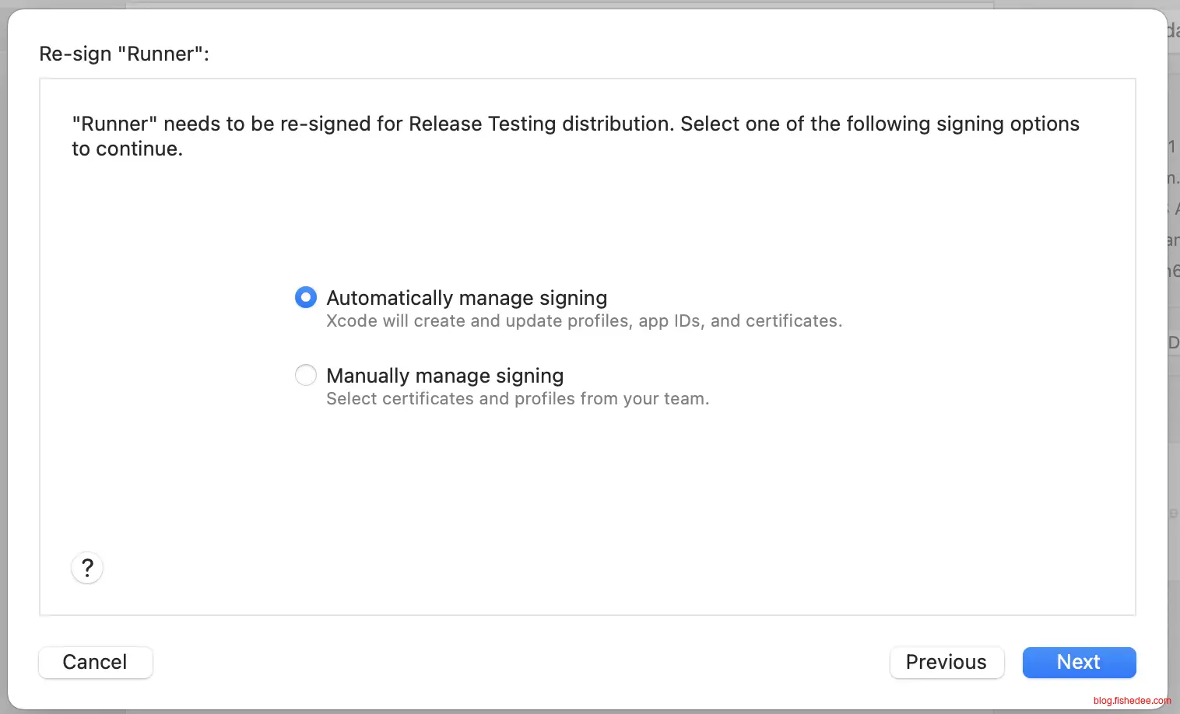Click the Next button
The image size is (1180, 714).
(x=1079, y=662)
